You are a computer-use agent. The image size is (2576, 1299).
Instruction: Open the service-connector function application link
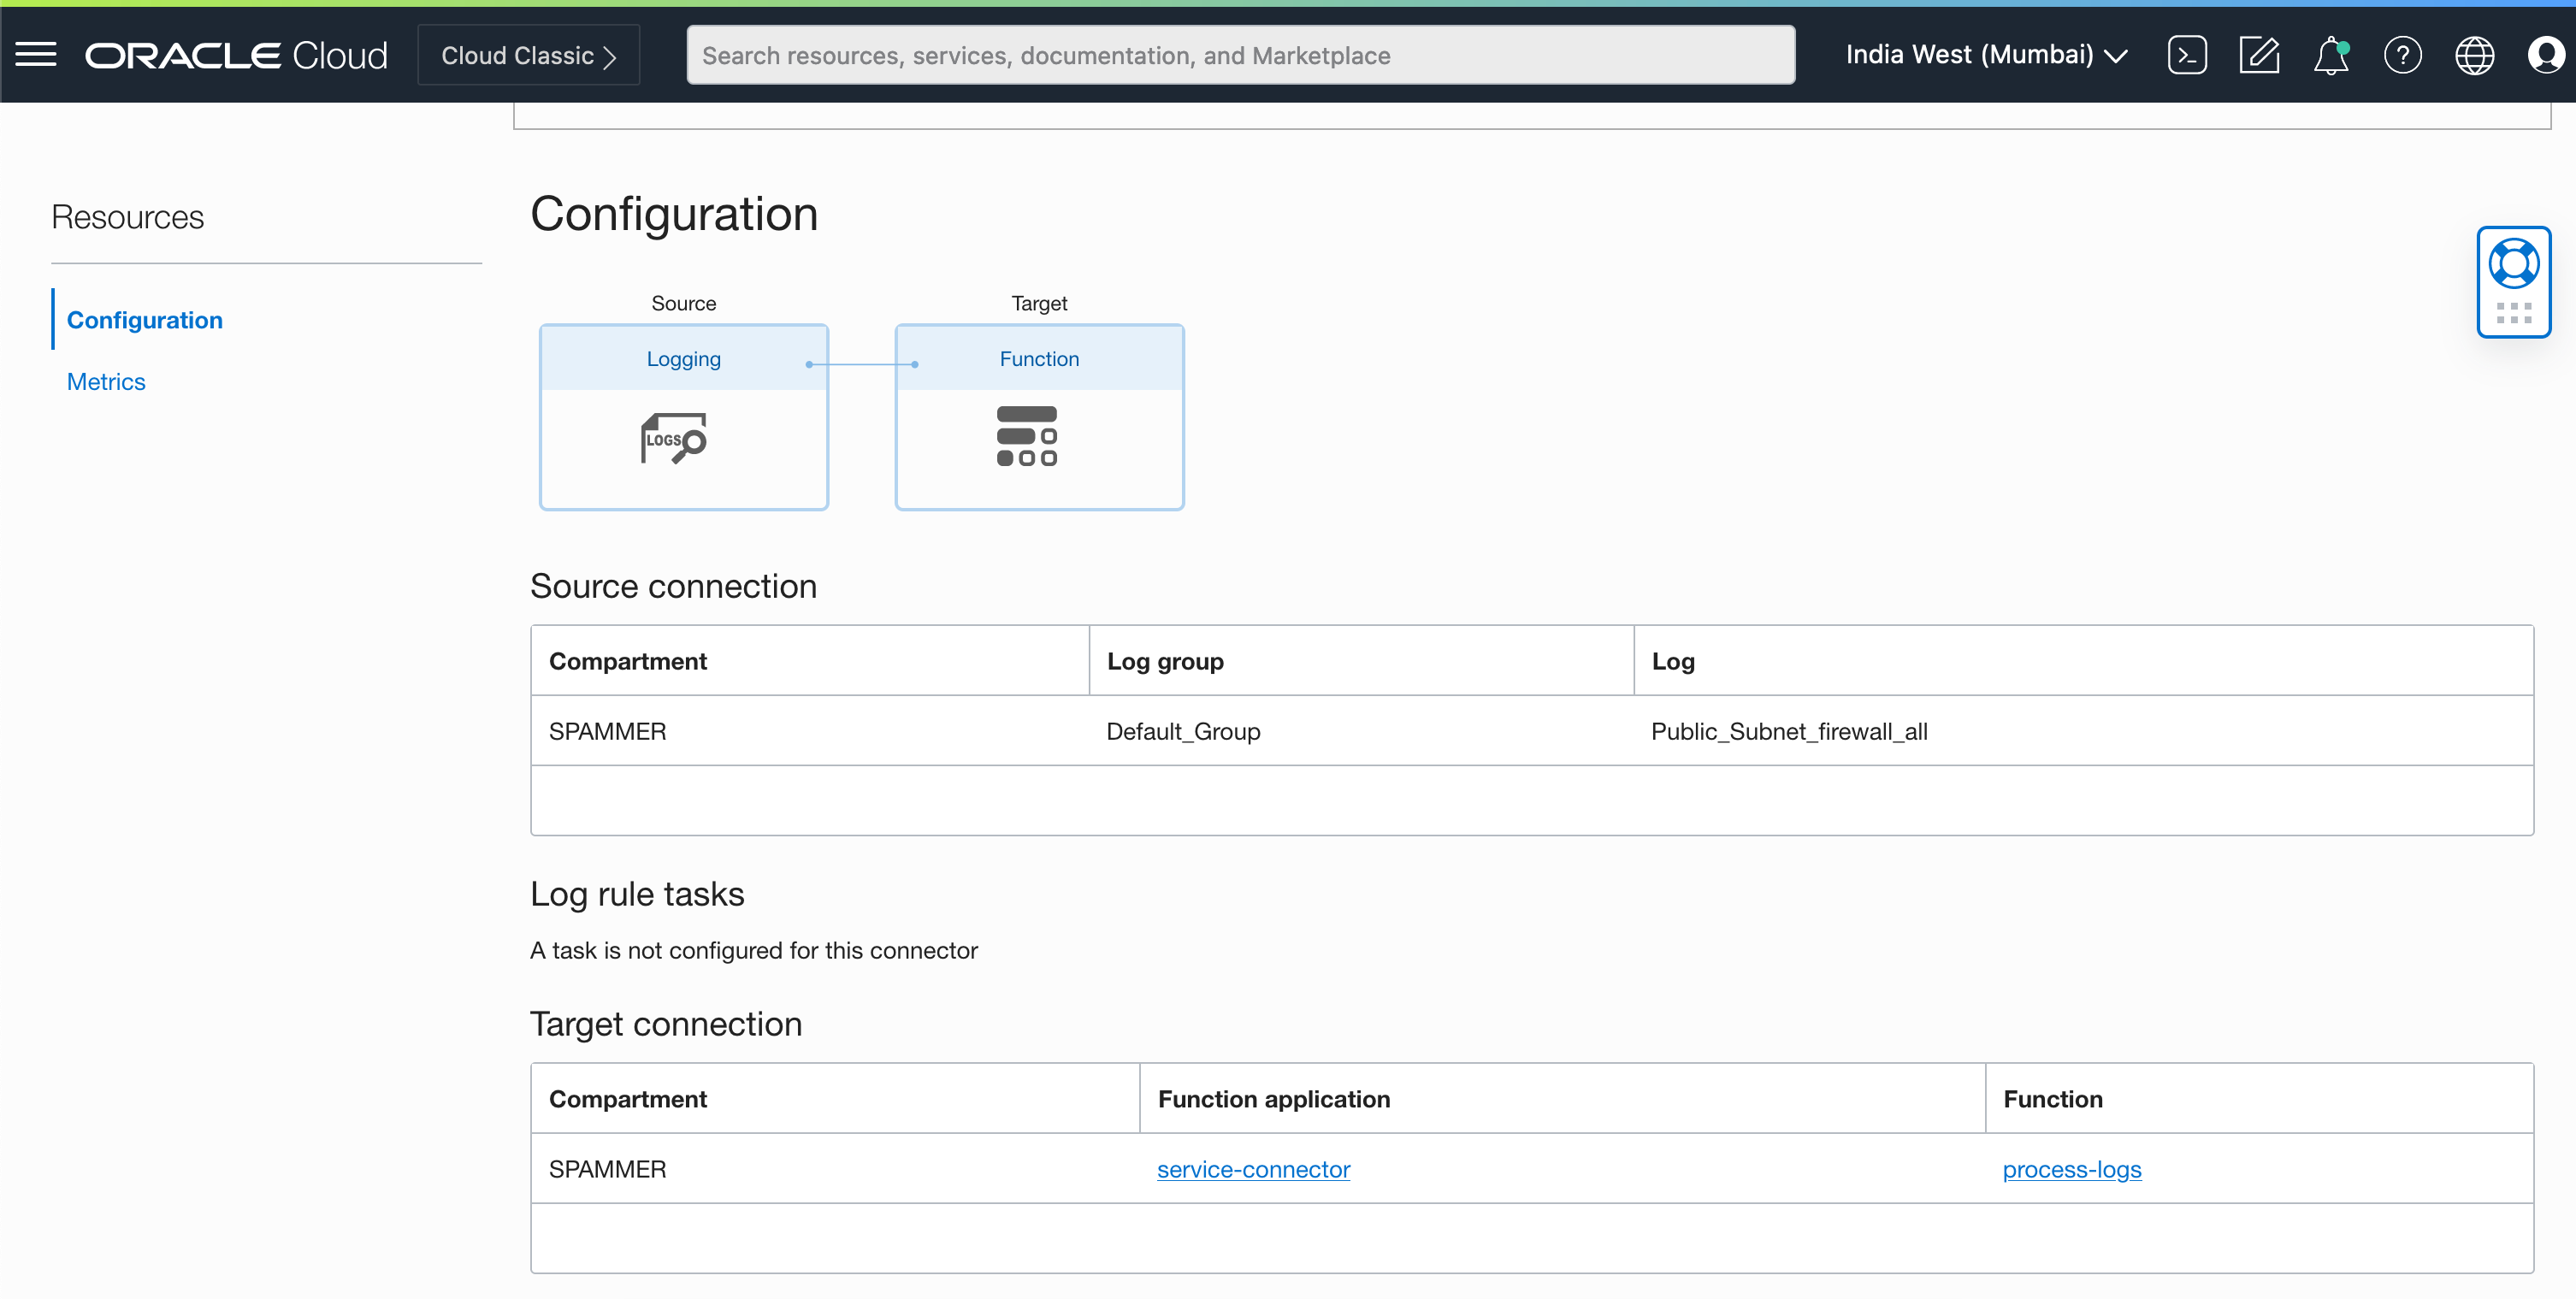coord(1253,1168)
